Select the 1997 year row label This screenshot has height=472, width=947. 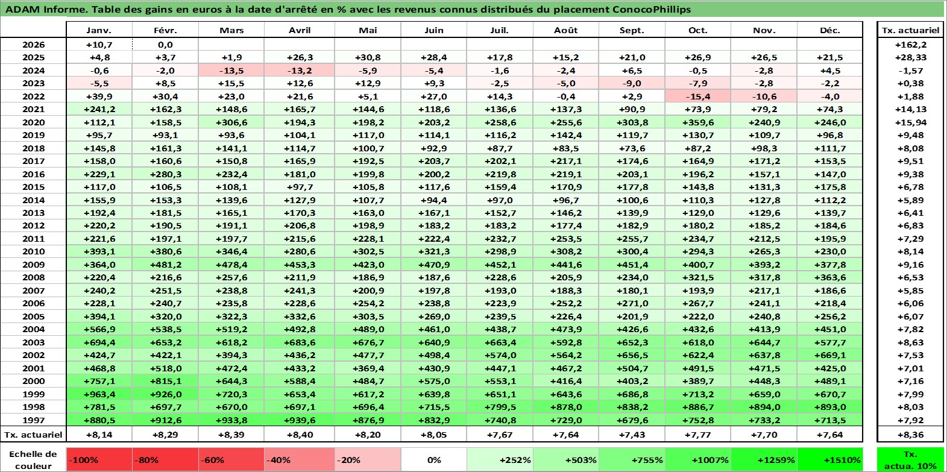[x=33, y=420]
